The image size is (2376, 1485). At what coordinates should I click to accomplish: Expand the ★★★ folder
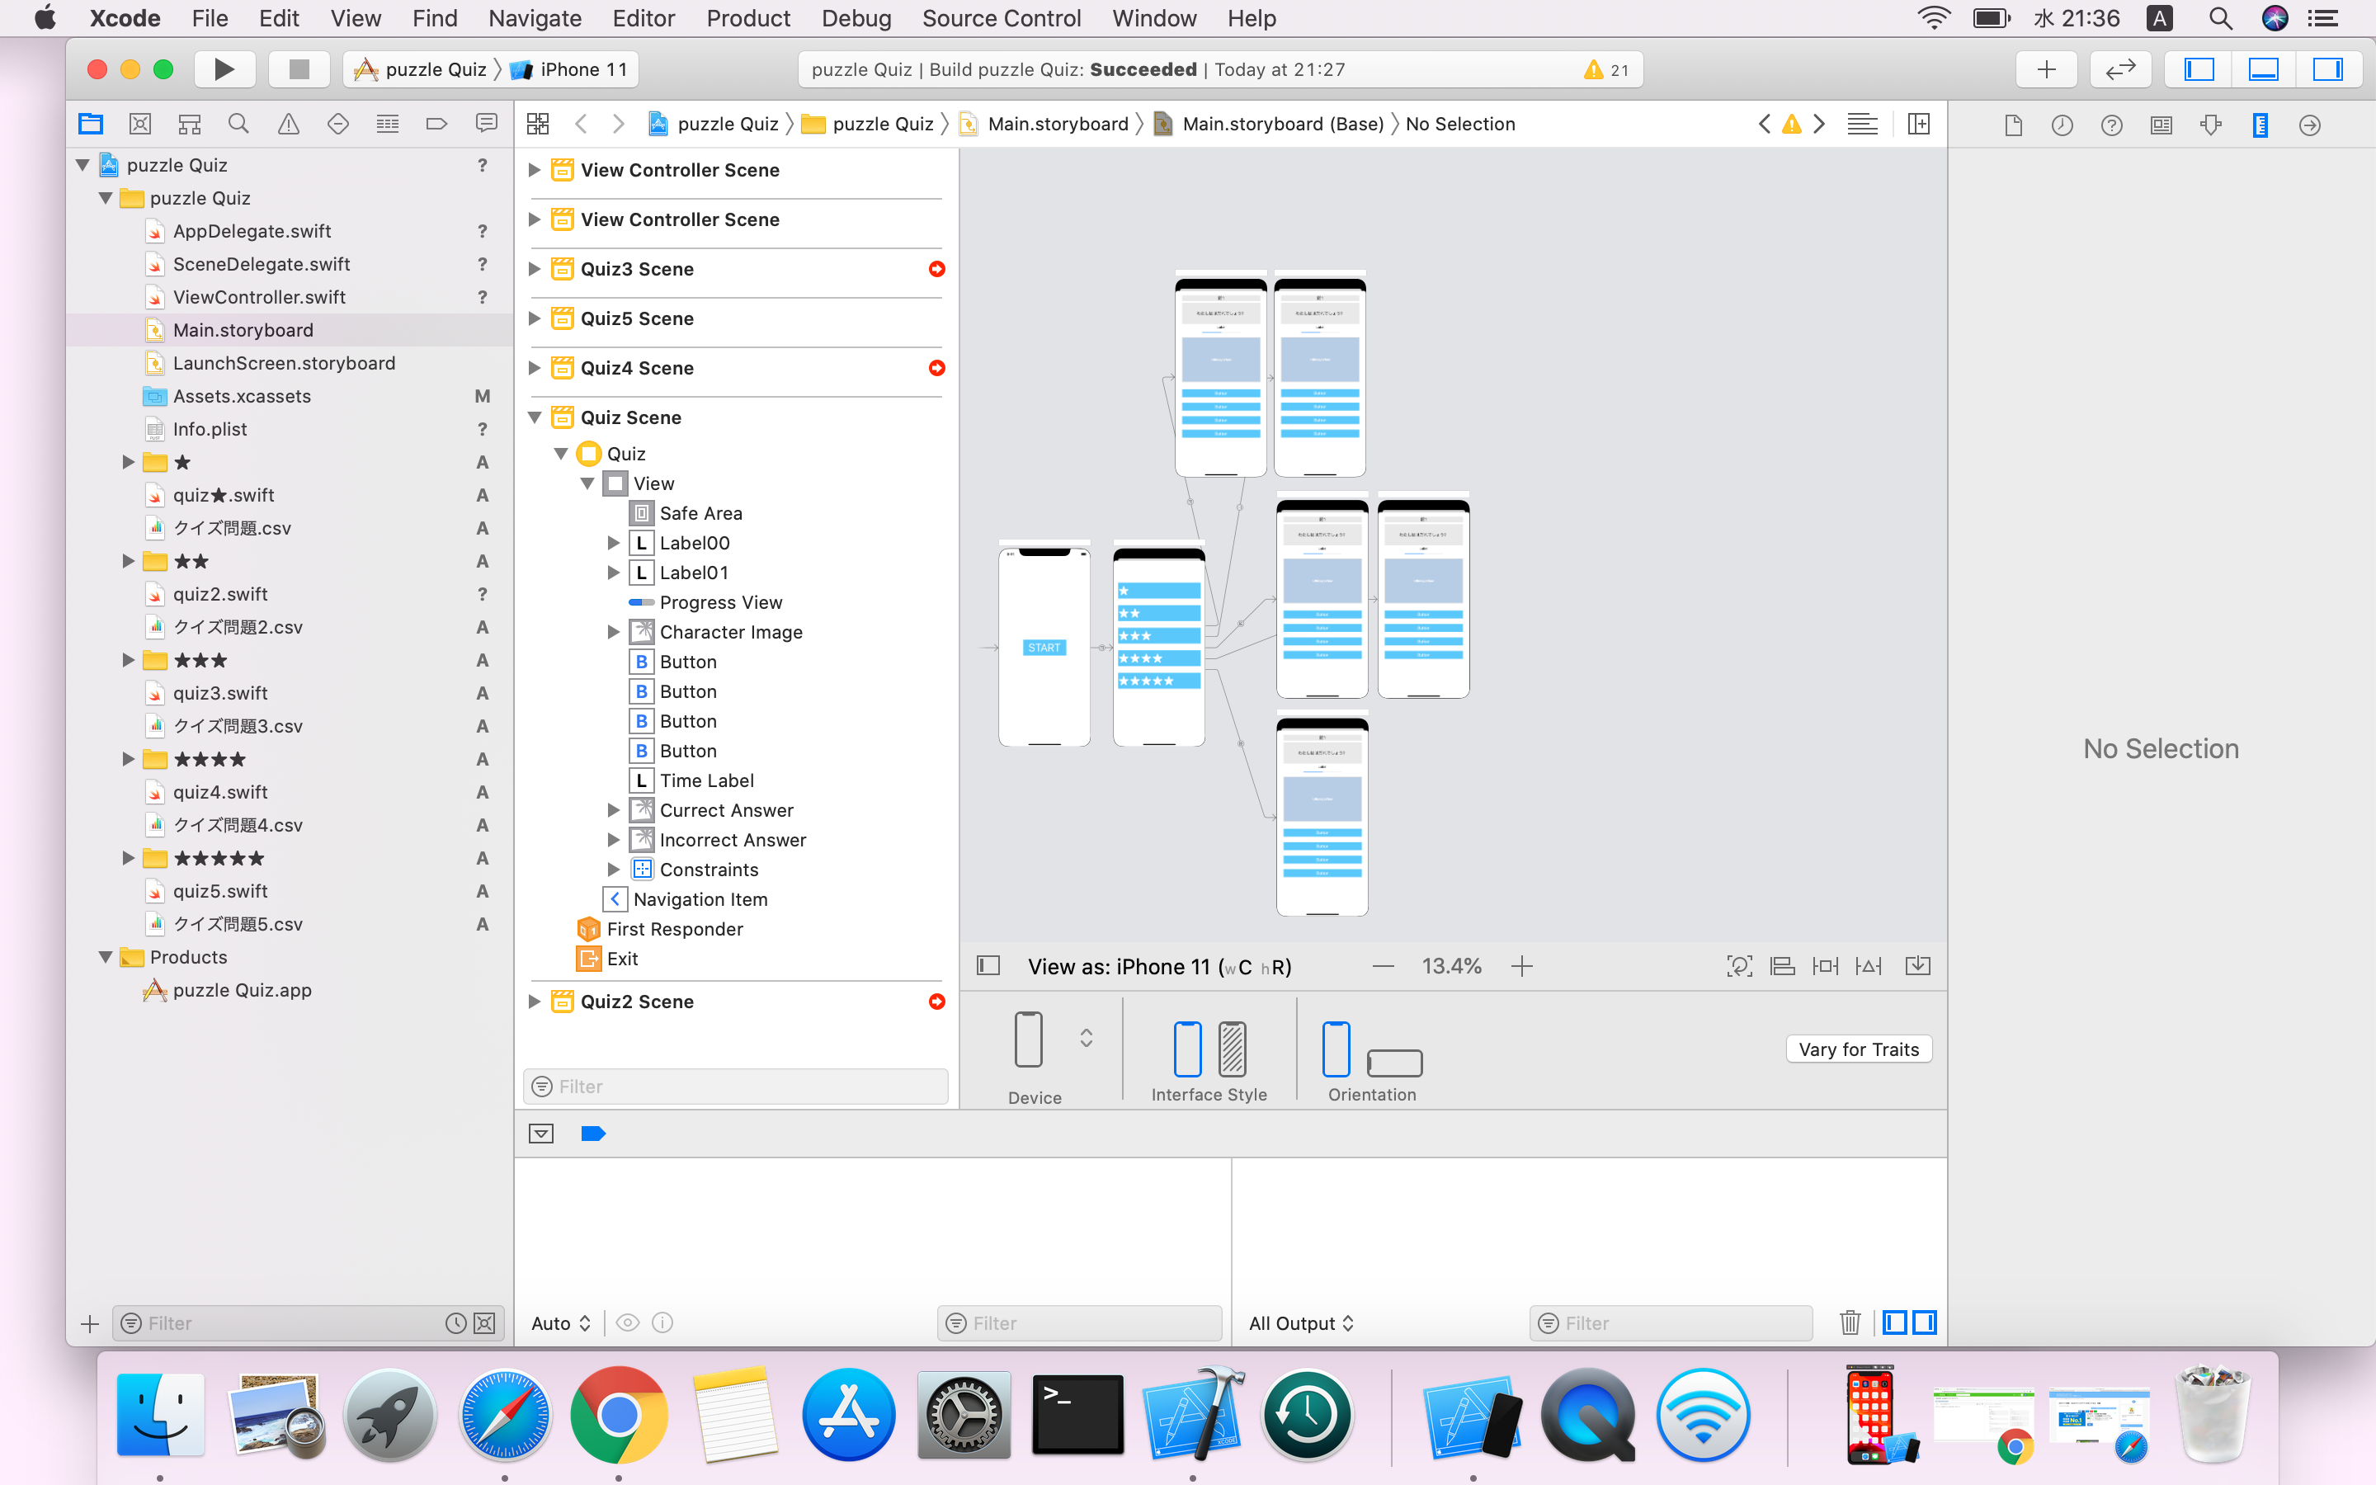coord(128,660)
